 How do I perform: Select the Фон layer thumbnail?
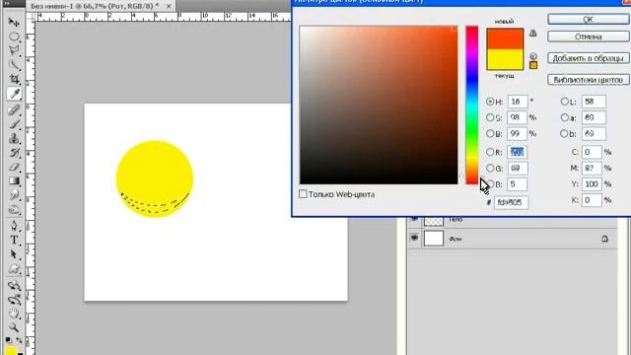[434, 239]
